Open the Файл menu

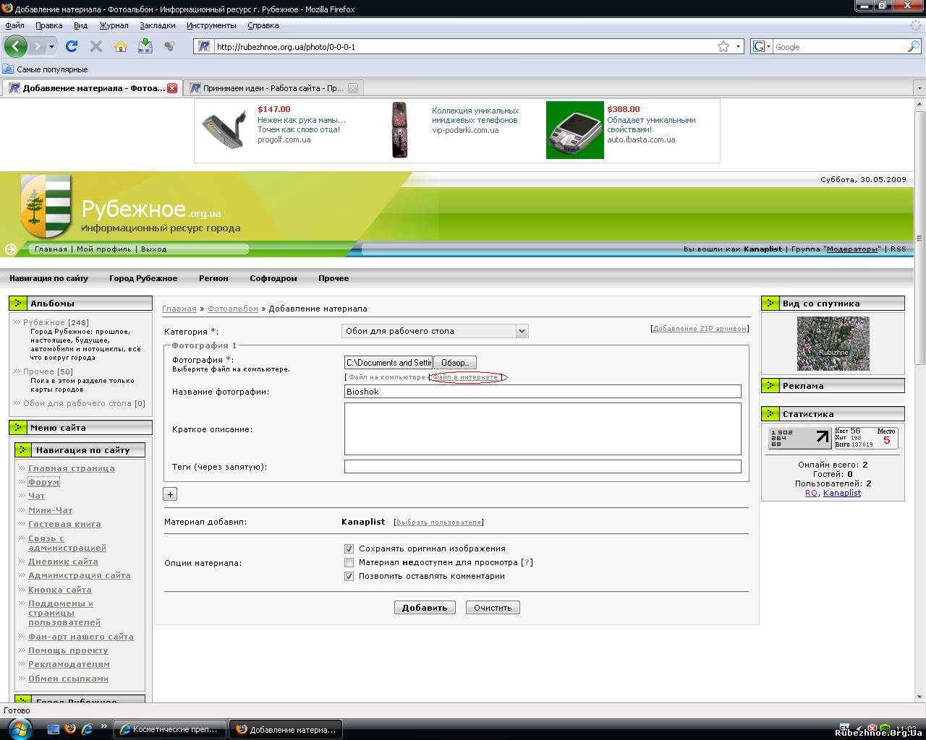(x=14, y=25)
